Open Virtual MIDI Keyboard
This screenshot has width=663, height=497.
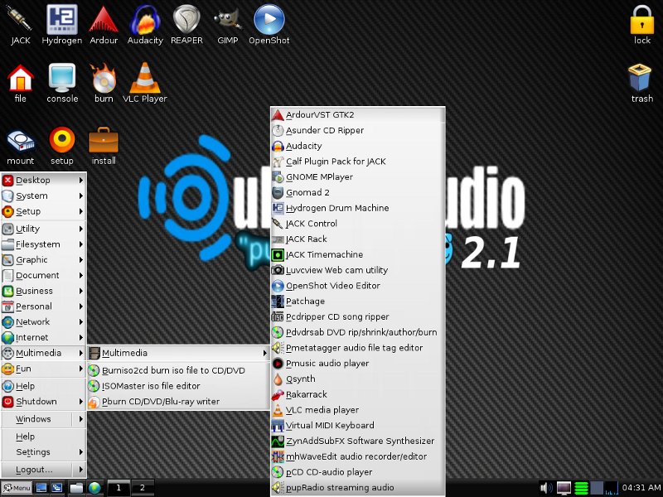358,426
